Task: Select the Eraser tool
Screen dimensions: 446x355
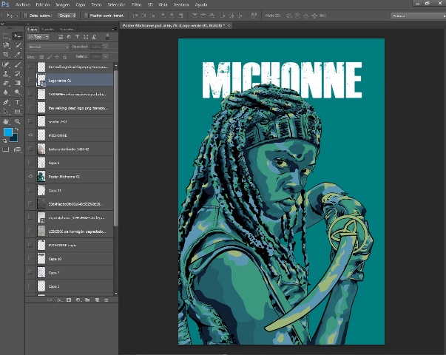Action: [x=6, y=83]
